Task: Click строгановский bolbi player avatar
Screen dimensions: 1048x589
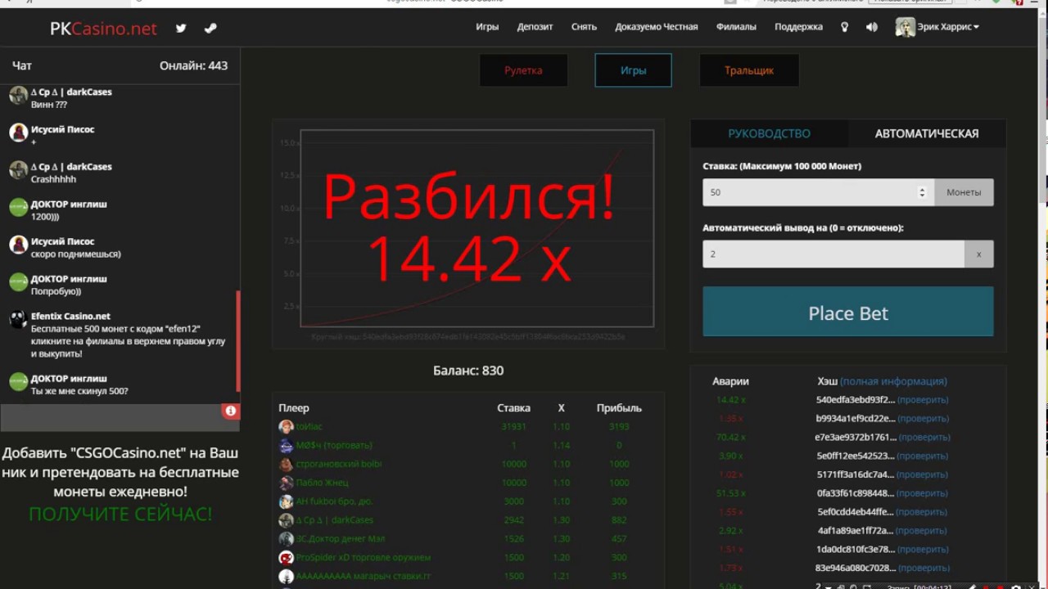Action: [x=286, y=465]
